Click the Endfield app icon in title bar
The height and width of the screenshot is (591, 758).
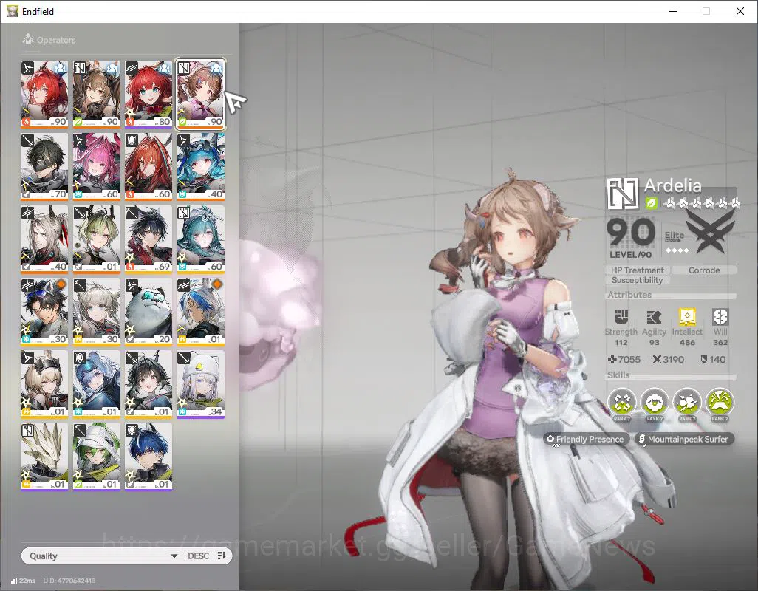point(12,11)
